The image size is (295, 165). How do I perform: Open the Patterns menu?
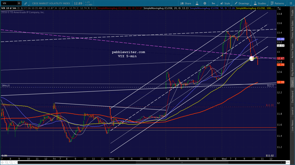tap(277, 3)
